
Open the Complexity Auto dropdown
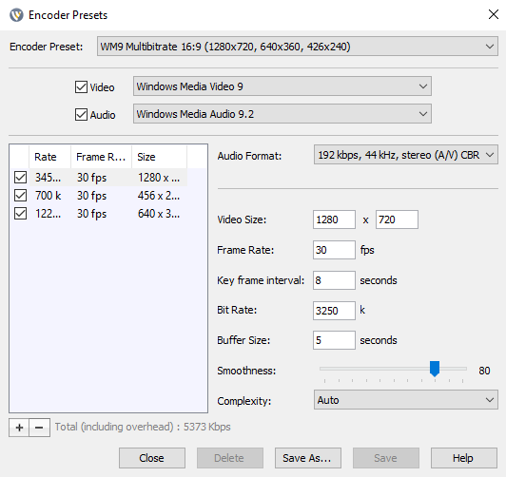click(406, 400)
